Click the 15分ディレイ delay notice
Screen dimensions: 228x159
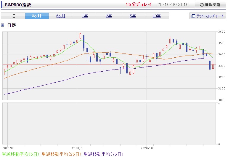(x=139, y=4)
